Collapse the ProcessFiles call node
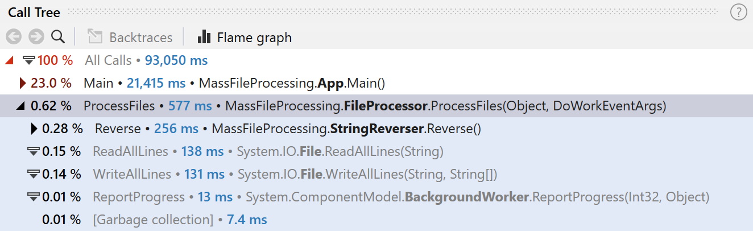Image resolution: width=753 pixels, height=231 pixels. pos(21,106)
